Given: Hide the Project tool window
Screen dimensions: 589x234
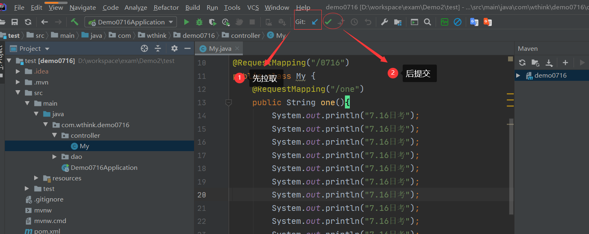Looking at the screenshot, I should click(x=188, y=48).
